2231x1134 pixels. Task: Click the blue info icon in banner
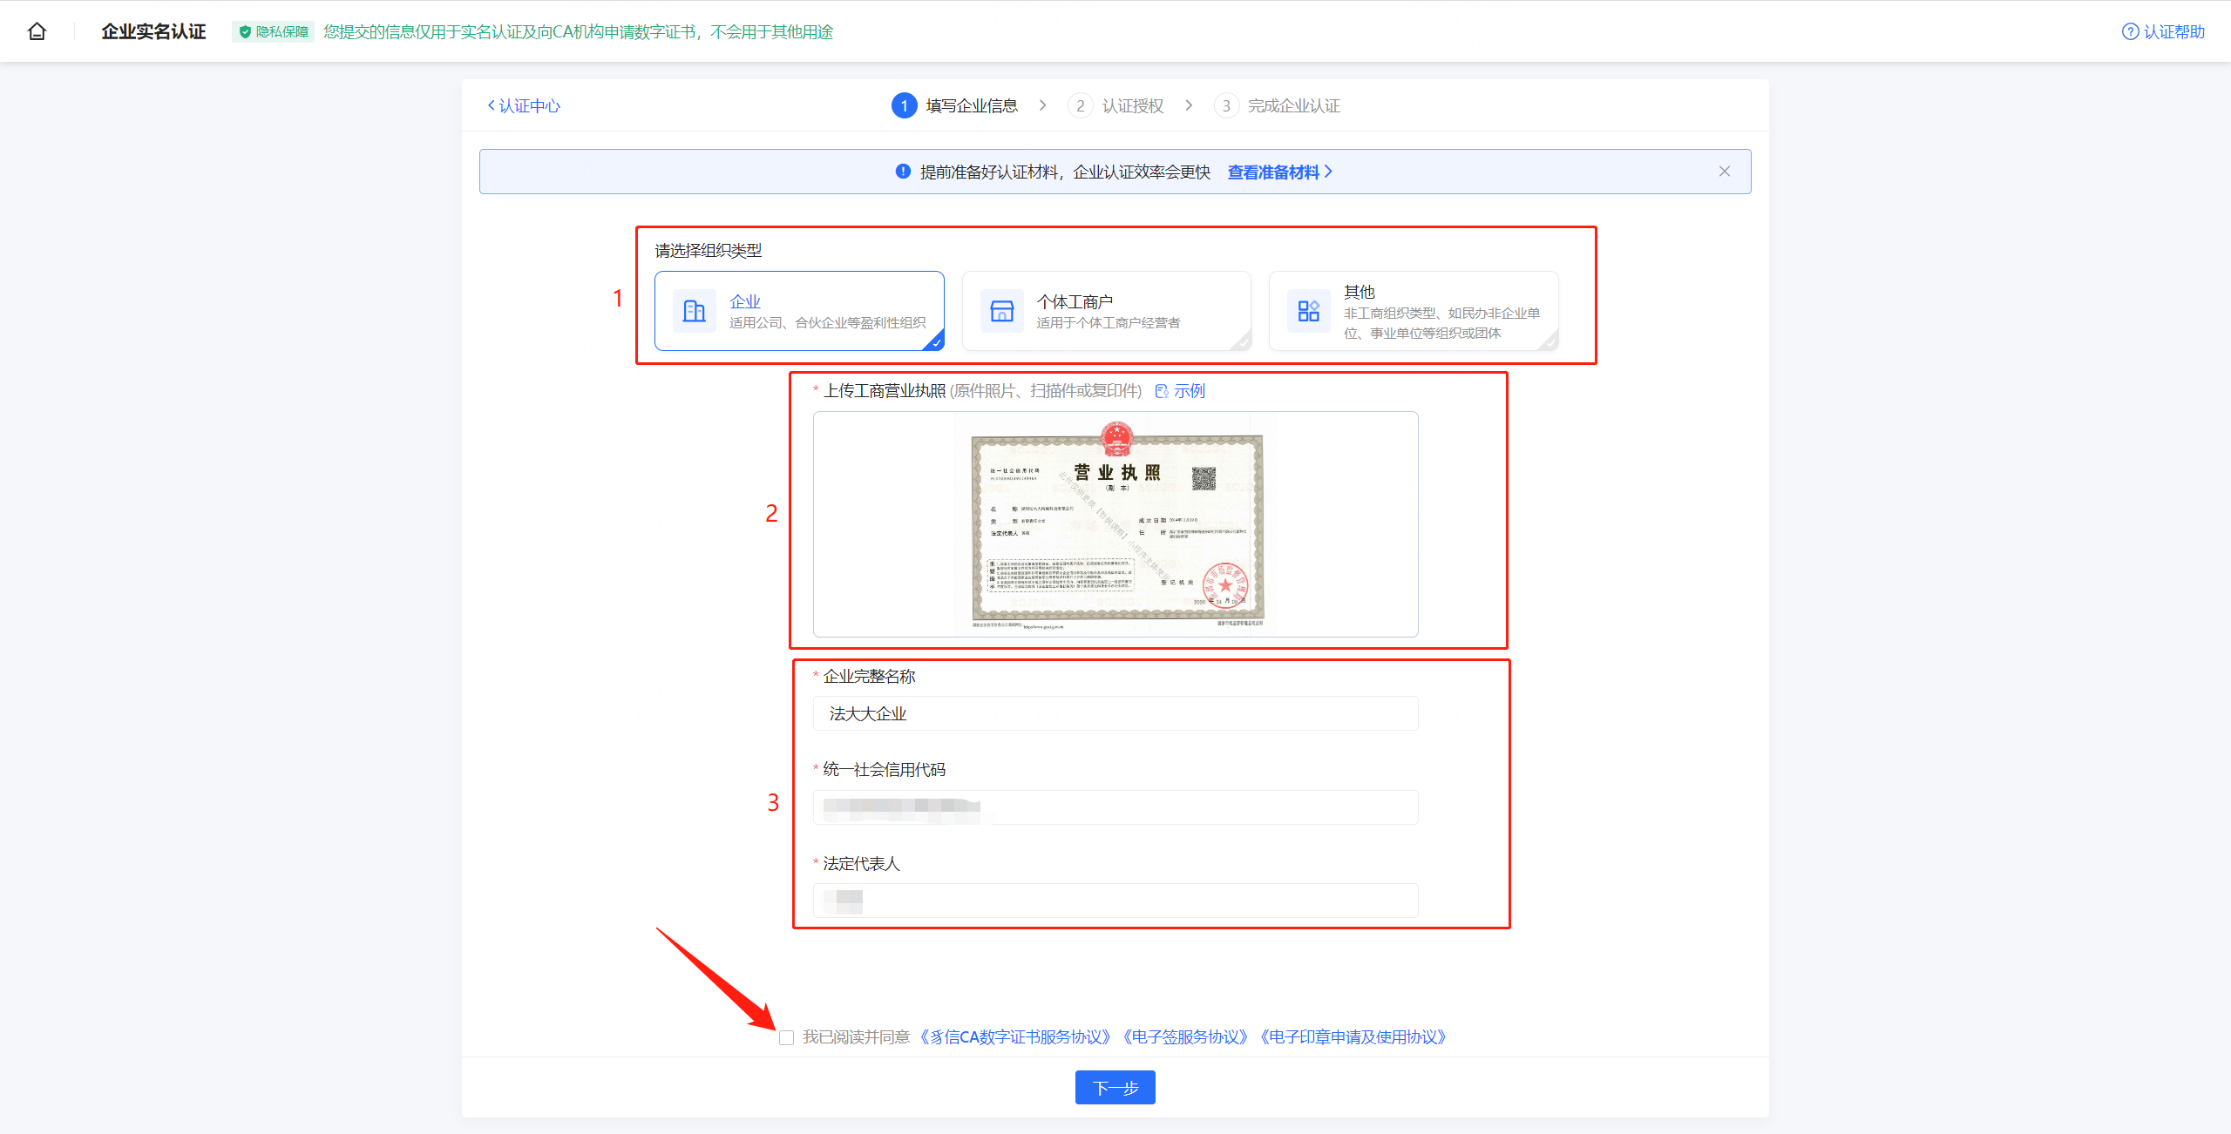903,172
